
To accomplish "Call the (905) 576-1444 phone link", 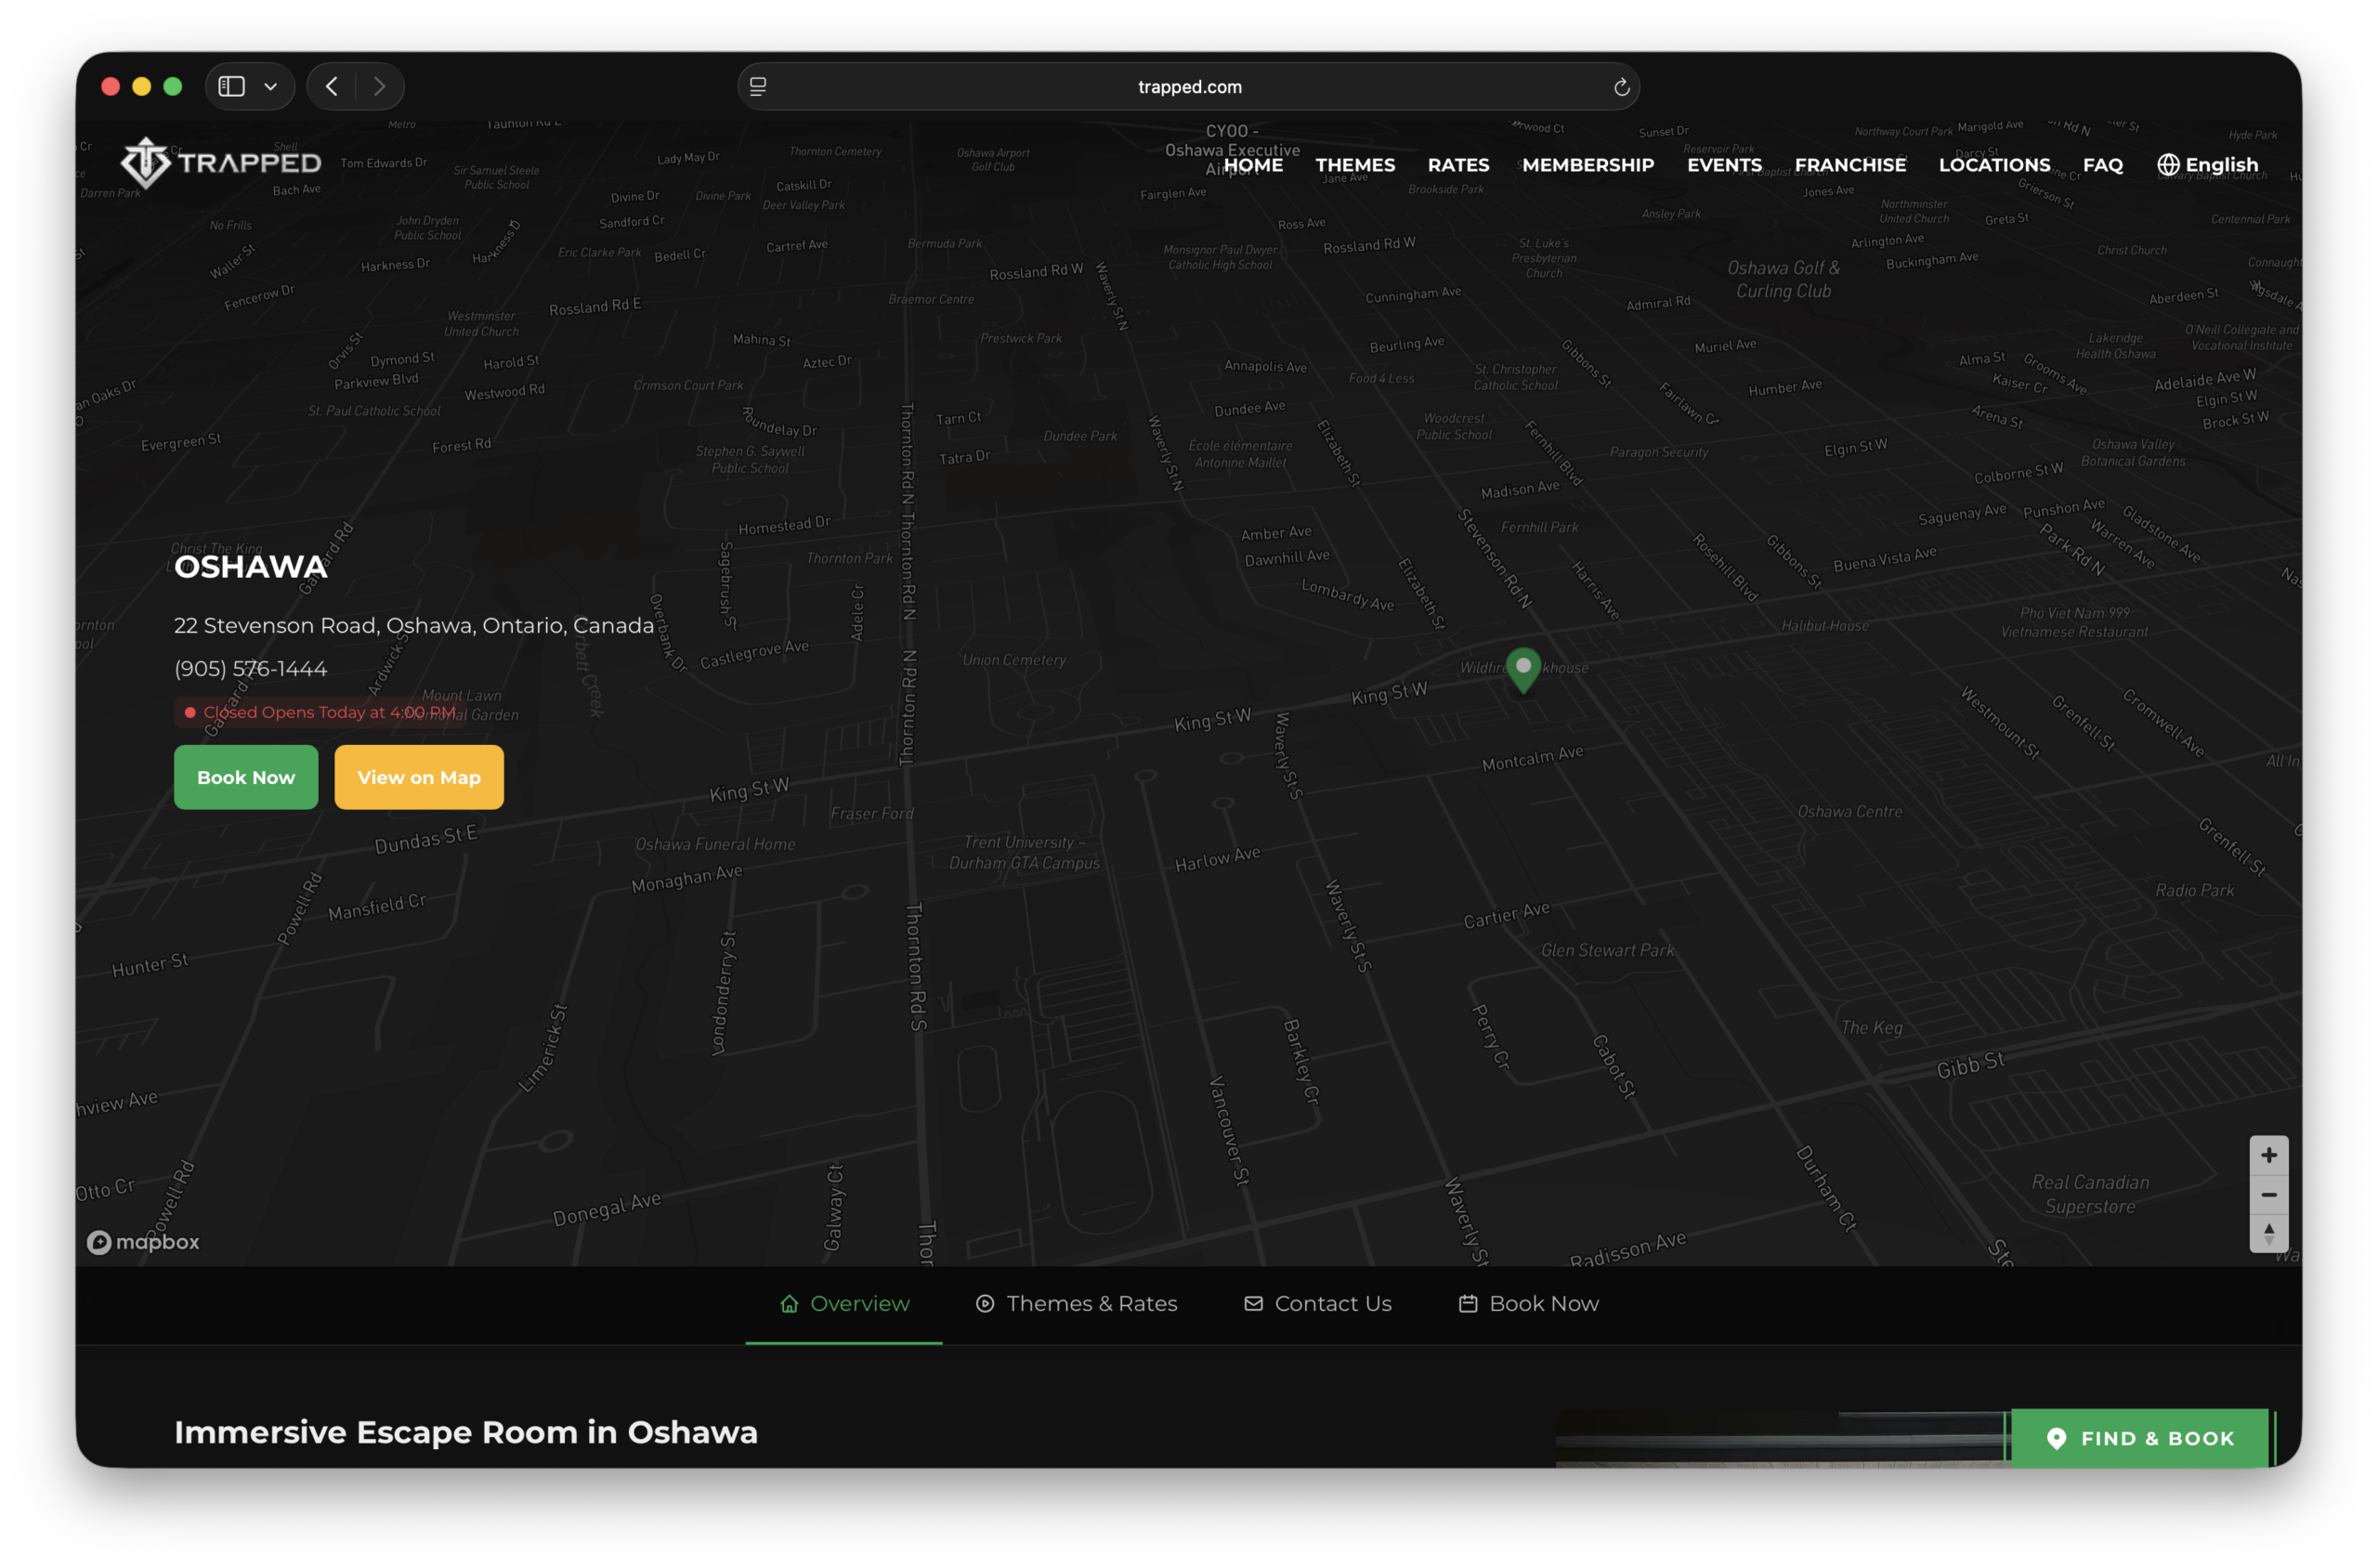I will (x=251, y=669).
